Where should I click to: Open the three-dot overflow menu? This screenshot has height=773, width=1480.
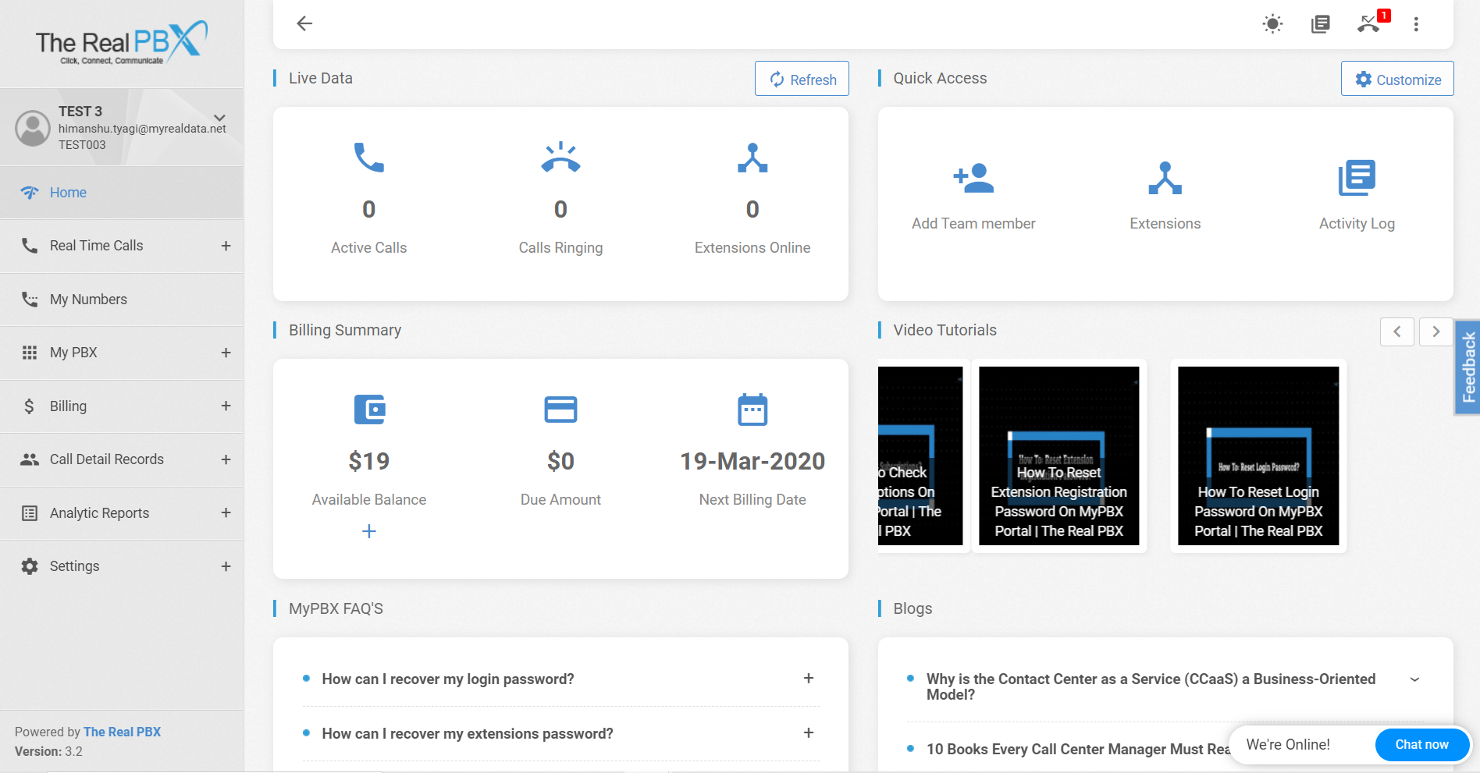tap(1416, 23)
